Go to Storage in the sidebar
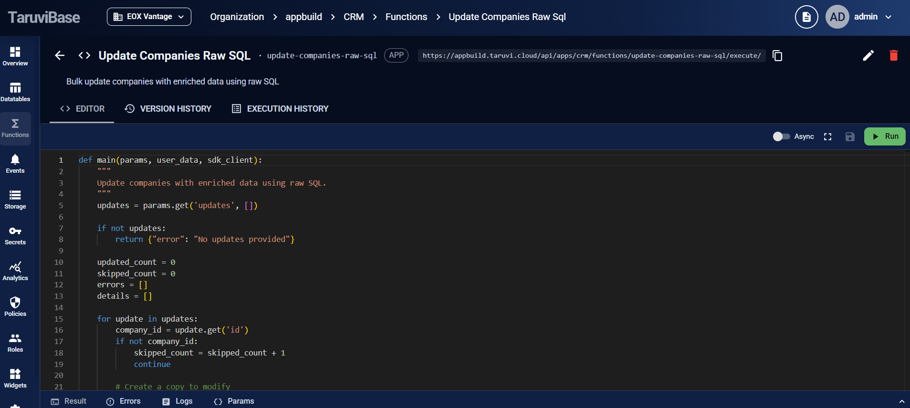The width and height of the screenshot is (910, 408). tap(15, 199)
